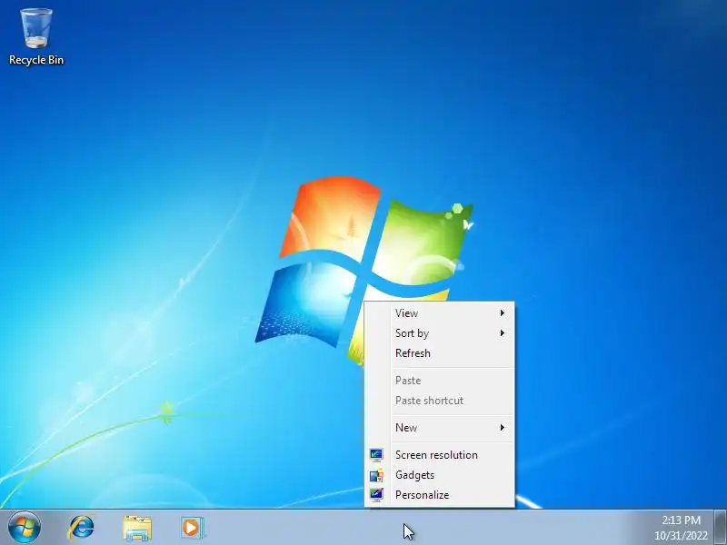Click the greyed-out Paste entry
727x545 pixels.
(440, 381)
